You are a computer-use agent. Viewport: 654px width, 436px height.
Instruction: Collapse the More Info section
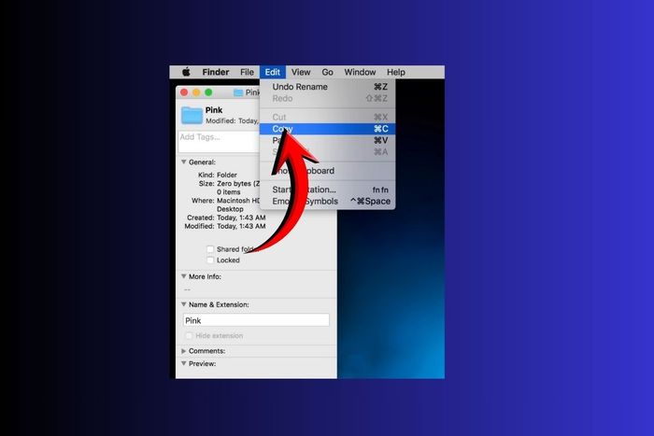183,276
